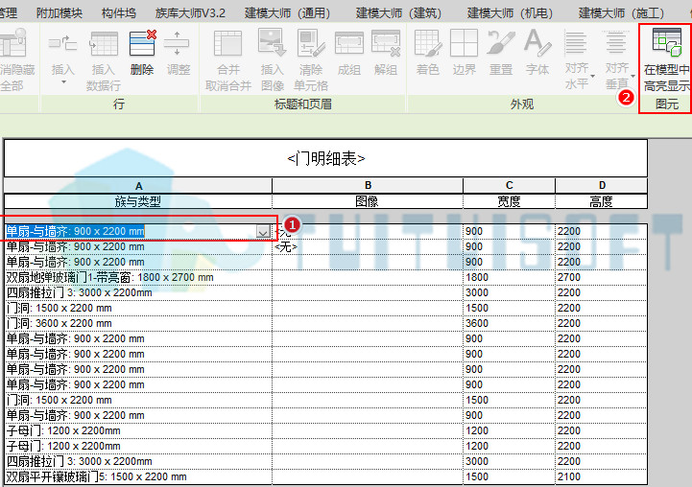Click the 宽度 header cell

(510, 201)
